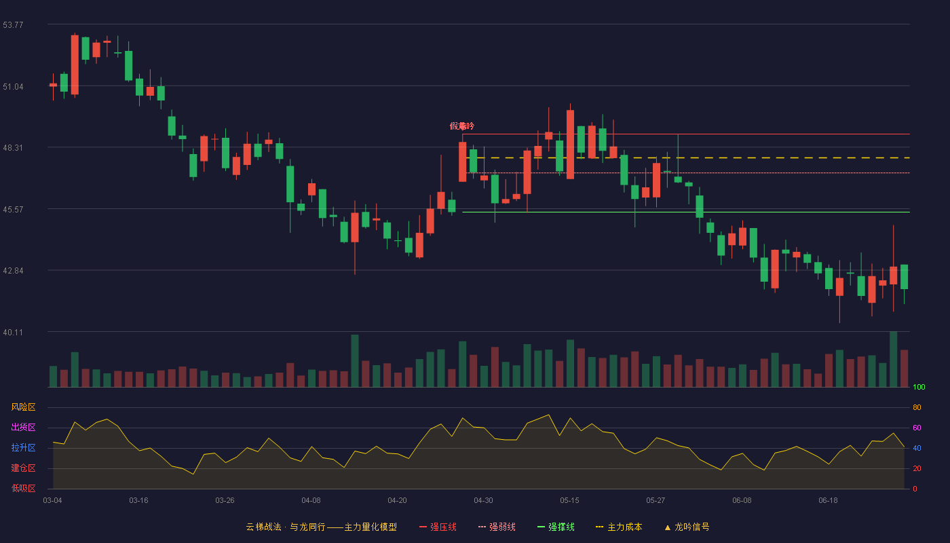Click the 53.77 price axis label
Viewport: 950px width, 543px height.
coord(13,25)
